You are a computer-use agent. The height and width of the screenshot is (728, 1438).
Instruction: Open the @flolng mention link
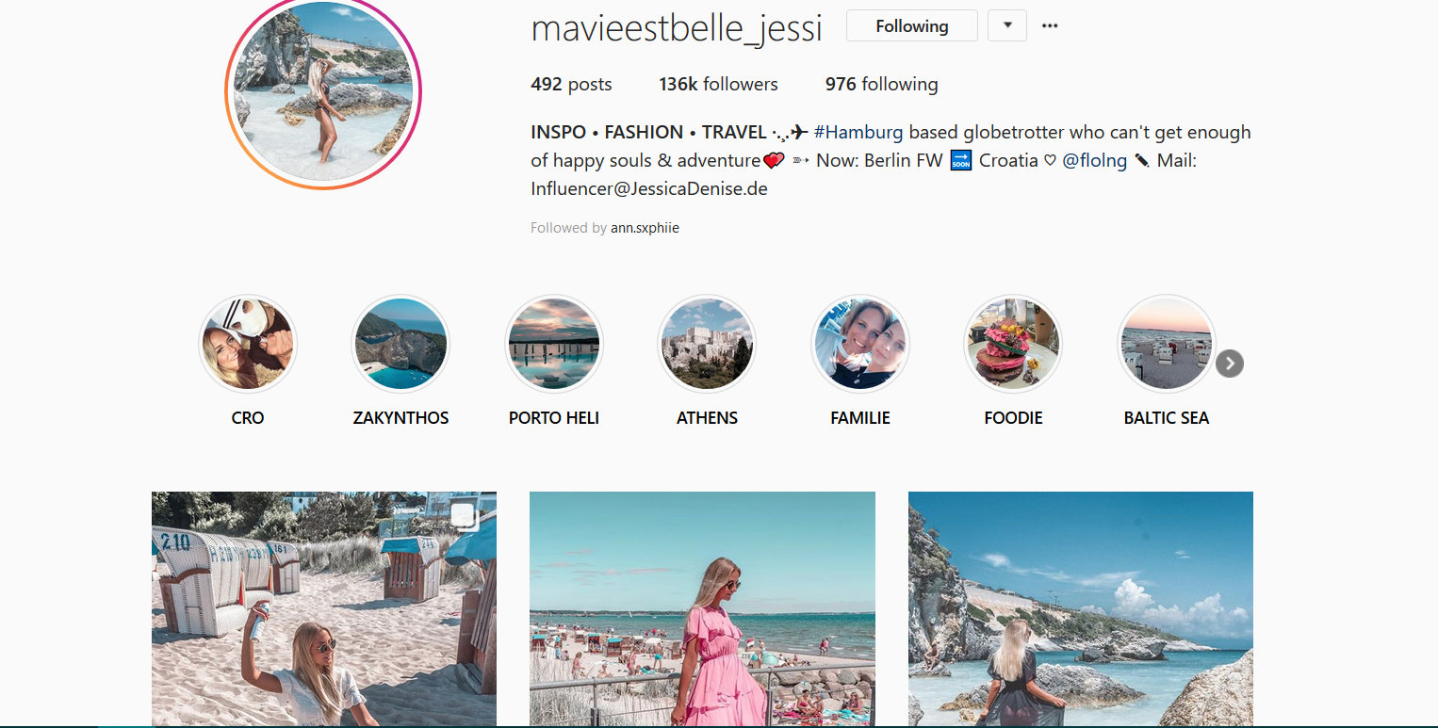tap(1094, 160)
